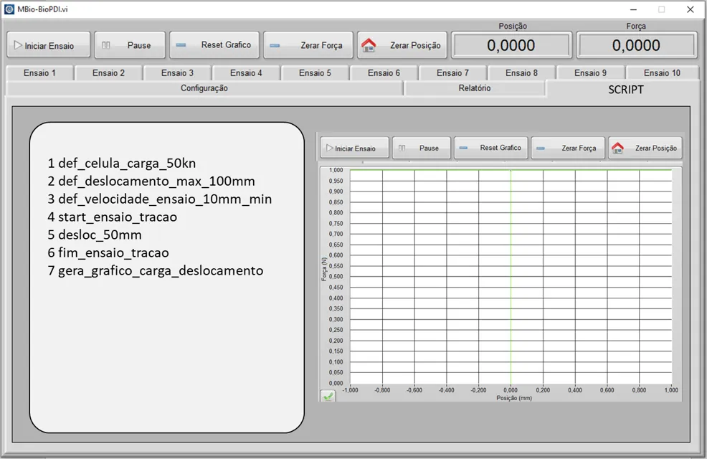This screenshot has width=707, height=459.
Task: Select the Ensaio 7 tab
Action: (x=452, y=72)
